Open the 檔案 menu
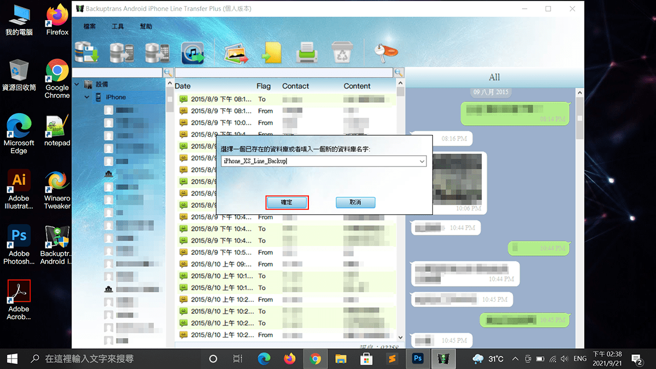This screenshot has width=656, height=369. pyautogui.click(x=90, y=26)
